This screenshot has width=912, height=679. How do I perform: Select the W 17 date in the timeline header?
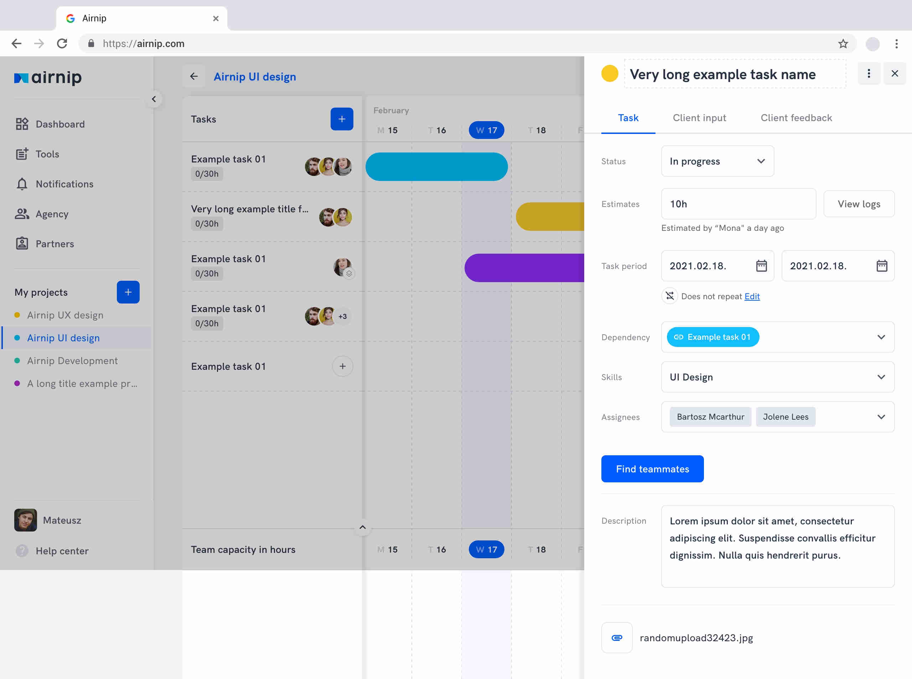coord(487,130)
